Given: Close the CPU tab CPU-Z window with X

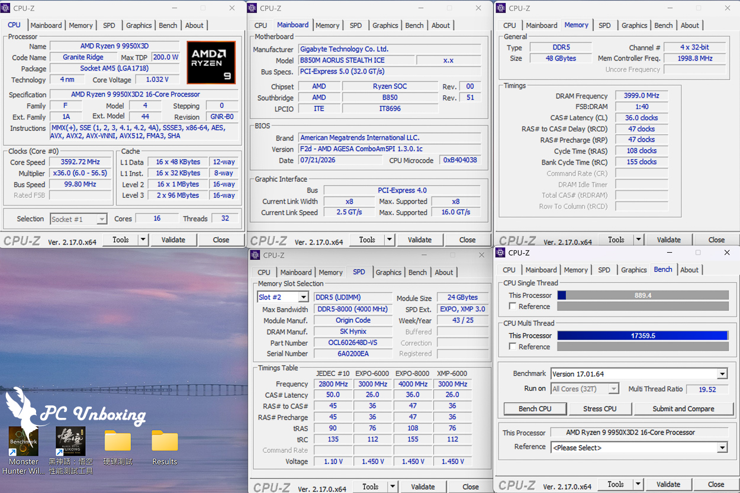Looking at the screenshot, I should pyautogui.click(x=232, y=8).
